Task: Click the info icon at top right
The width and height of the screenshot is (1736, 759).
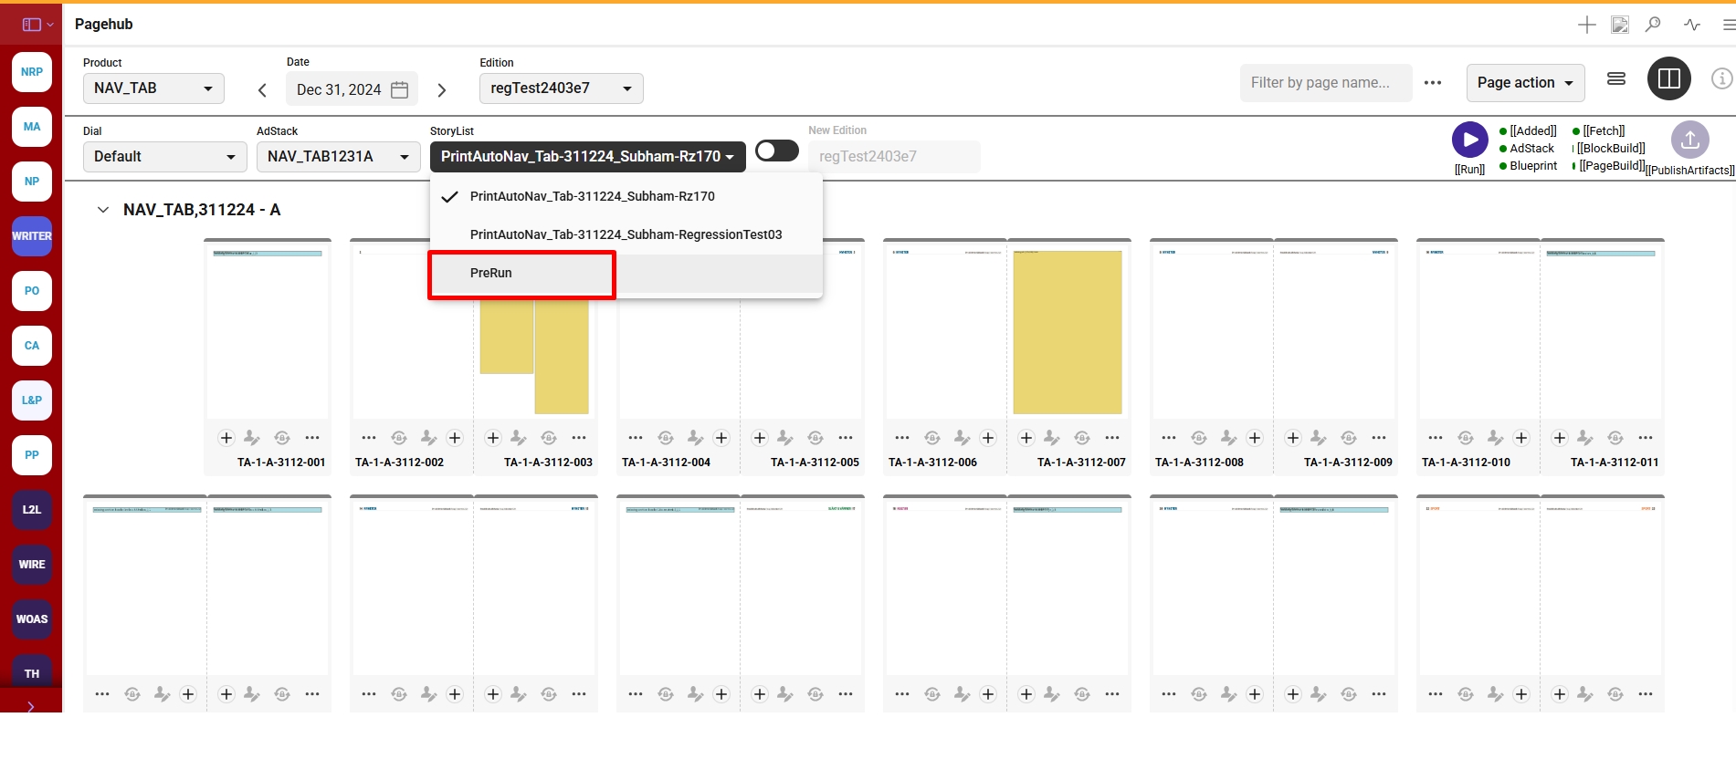Action: click(x=1721, y=79)
